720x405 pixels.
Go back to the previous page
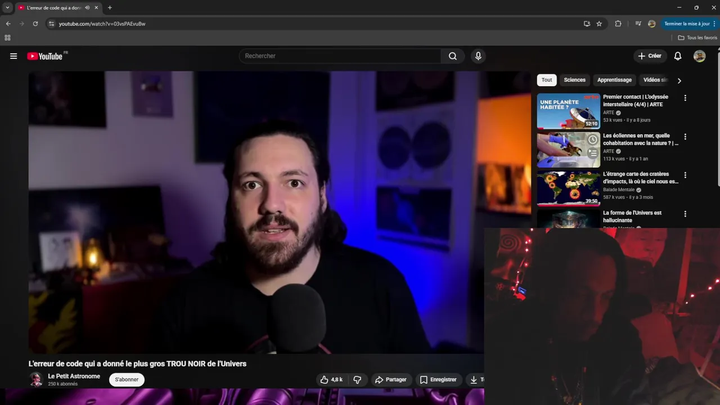coord(8,24)
